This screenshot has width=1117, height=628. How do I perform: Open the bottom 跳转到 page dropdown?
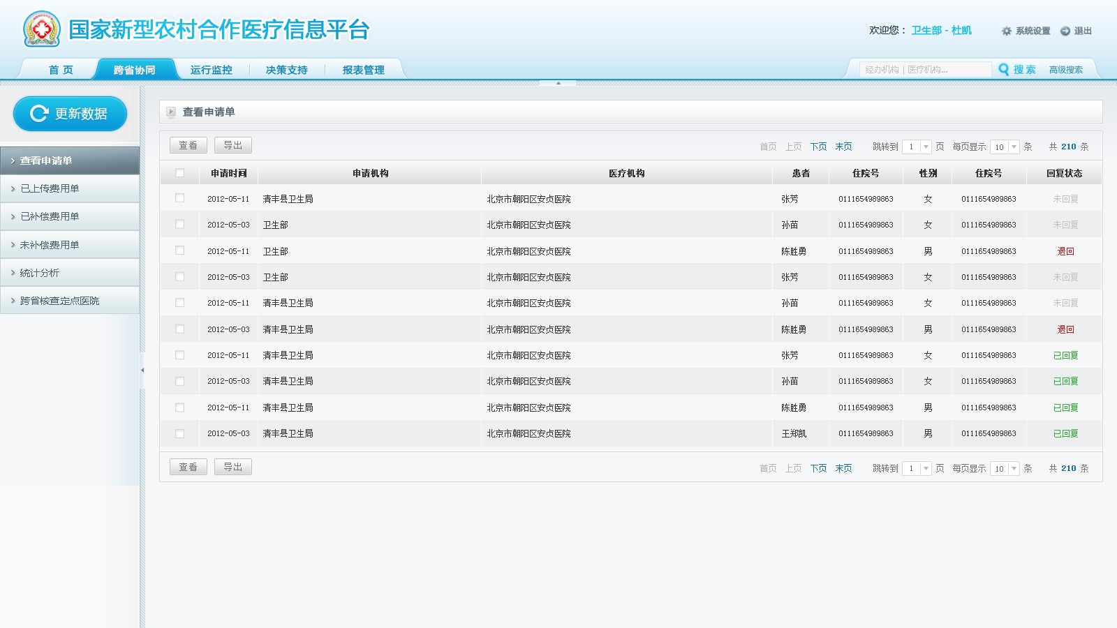[917, 468]
